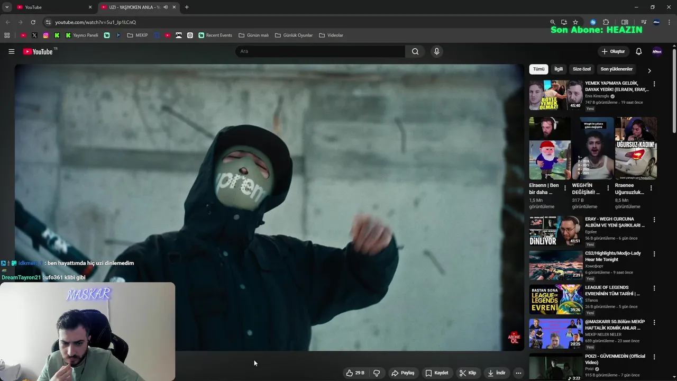The width and height of the screenshot is (677, 381).
Task: Open Videolar bookmarks folder
Action: click(x=331, y=35)
